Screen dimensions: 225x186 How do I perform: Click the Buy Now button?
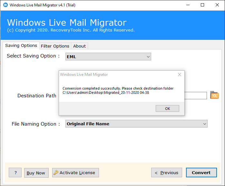click(x=36, y=173)
